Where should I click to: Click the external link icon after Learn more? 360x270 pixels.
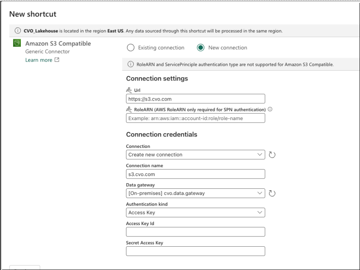coord(57,60)
